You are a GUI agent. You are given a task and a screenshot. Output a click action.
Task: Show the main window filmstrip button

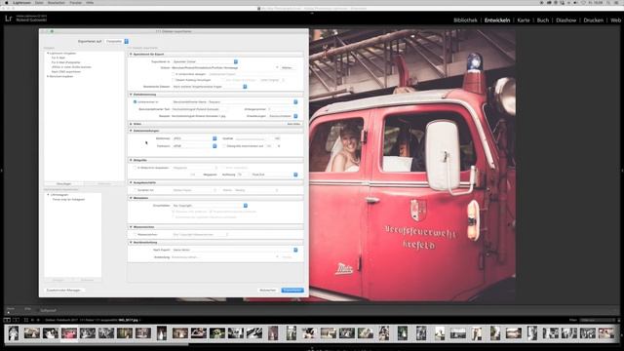(7, 320)
